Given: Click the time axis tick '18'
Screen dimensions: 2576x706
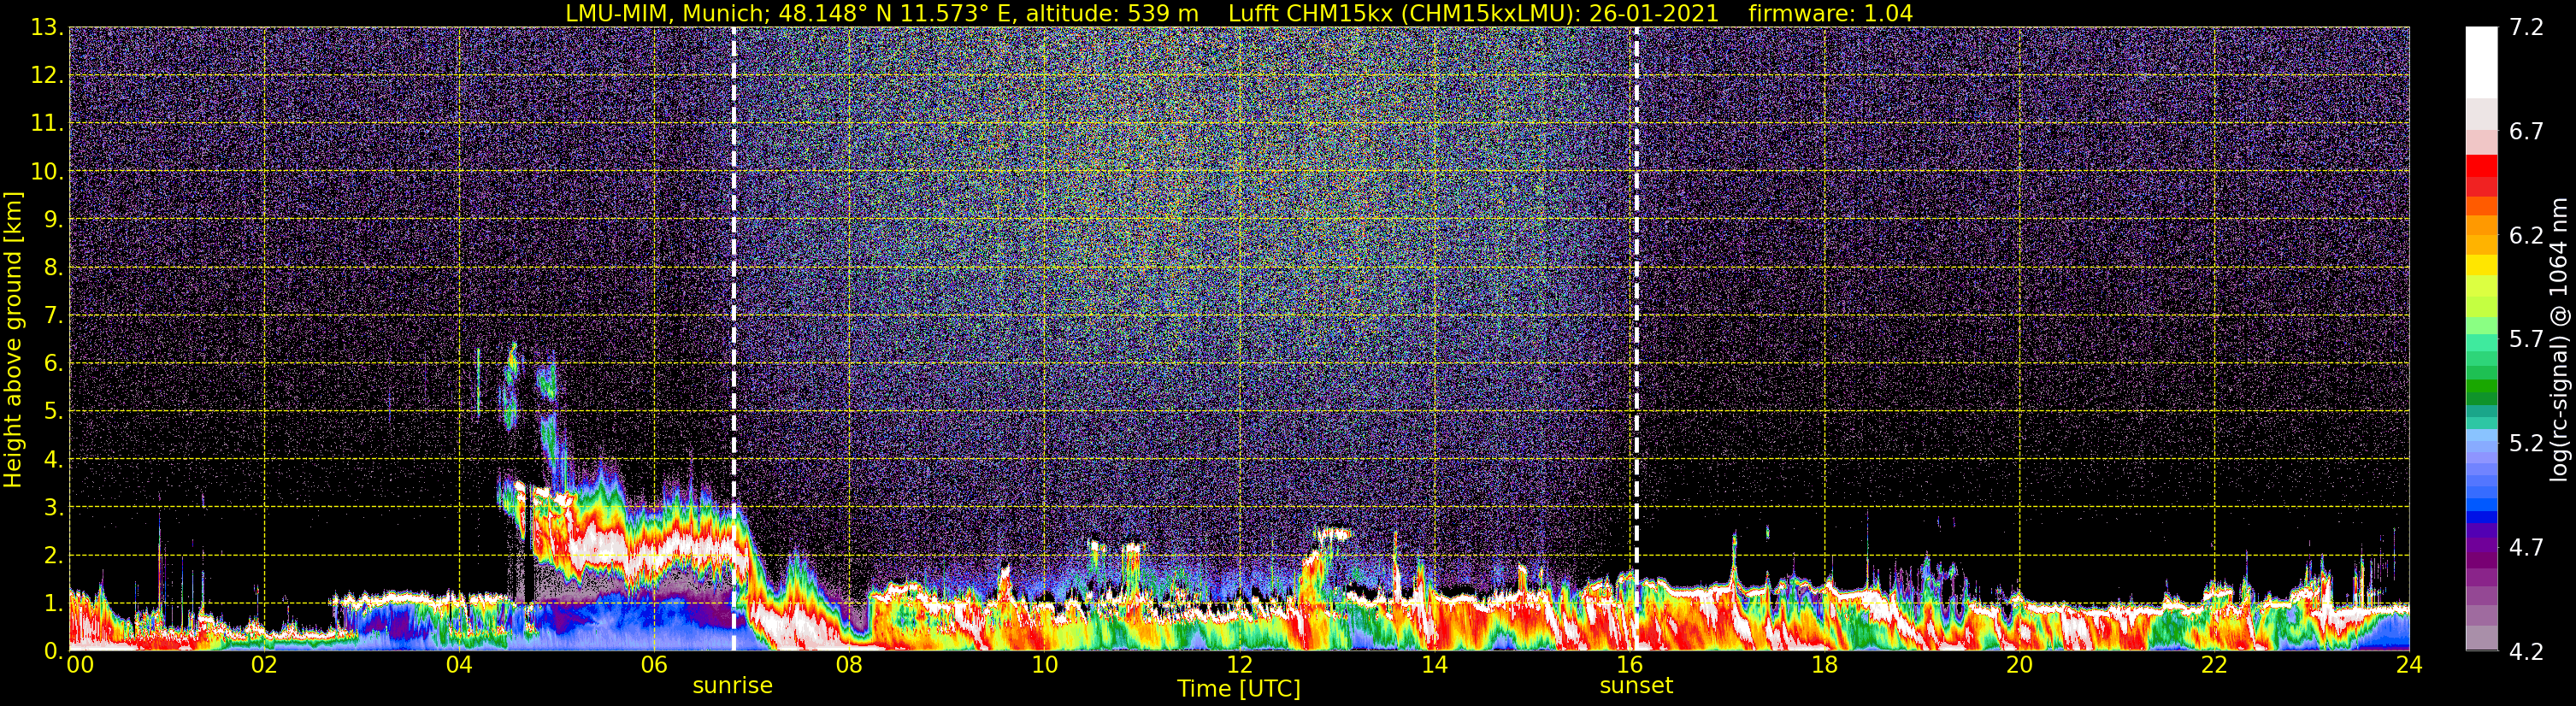Looking at the screenshot, I should click(x=1824, y=666).
